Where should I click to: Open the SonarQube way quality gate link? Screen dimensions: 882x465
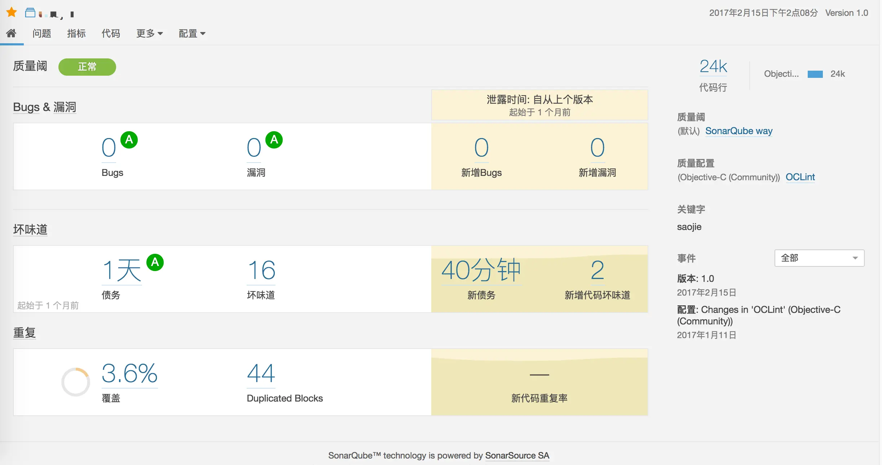tap(738, 131)
